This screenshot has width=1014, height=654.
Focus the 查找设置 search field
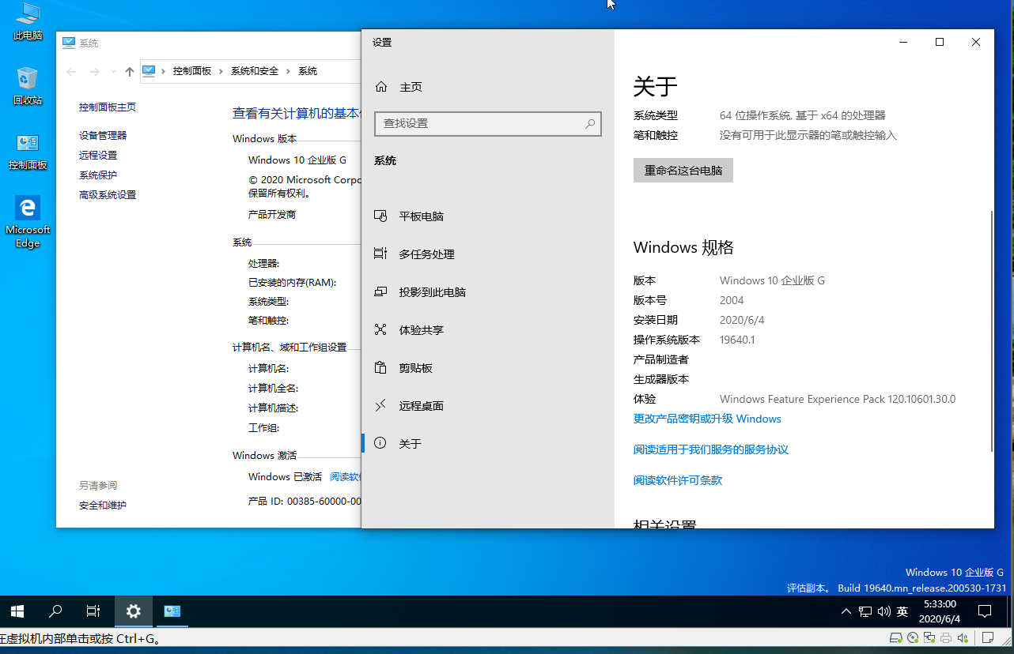(x=488, y=124)
